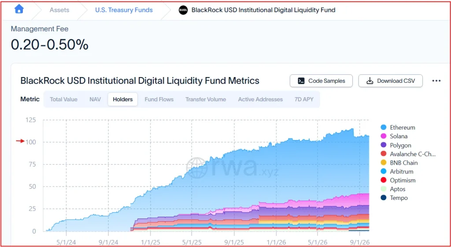Toggle the Ethereum legend color dot

click(384, 127)
